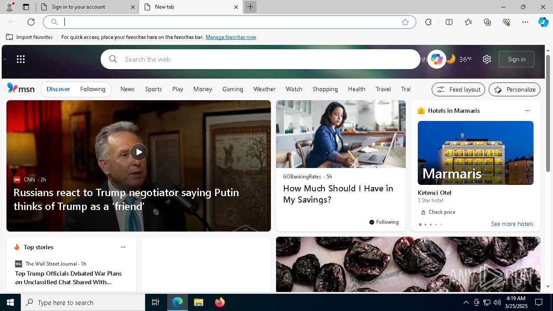The image size is (553, 311).
Task: Open 'How Much Should I Have' article
Action: click(x=338, y=194)
